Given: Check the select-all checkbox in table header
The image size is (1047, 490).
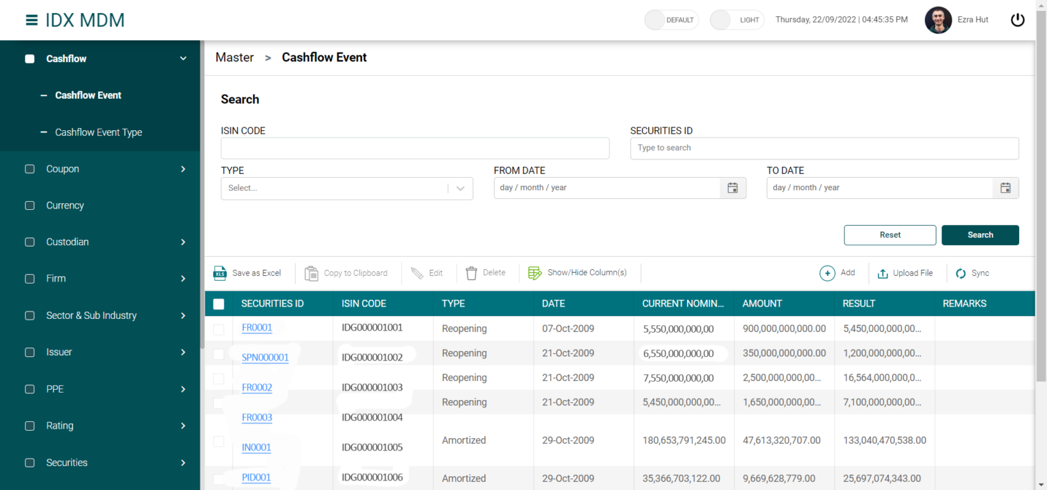Looking at the screenshot, I should [219, 304].
